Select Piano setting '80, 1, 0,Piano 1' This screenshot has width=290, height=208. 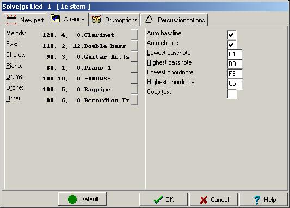[x=79, y=68]
